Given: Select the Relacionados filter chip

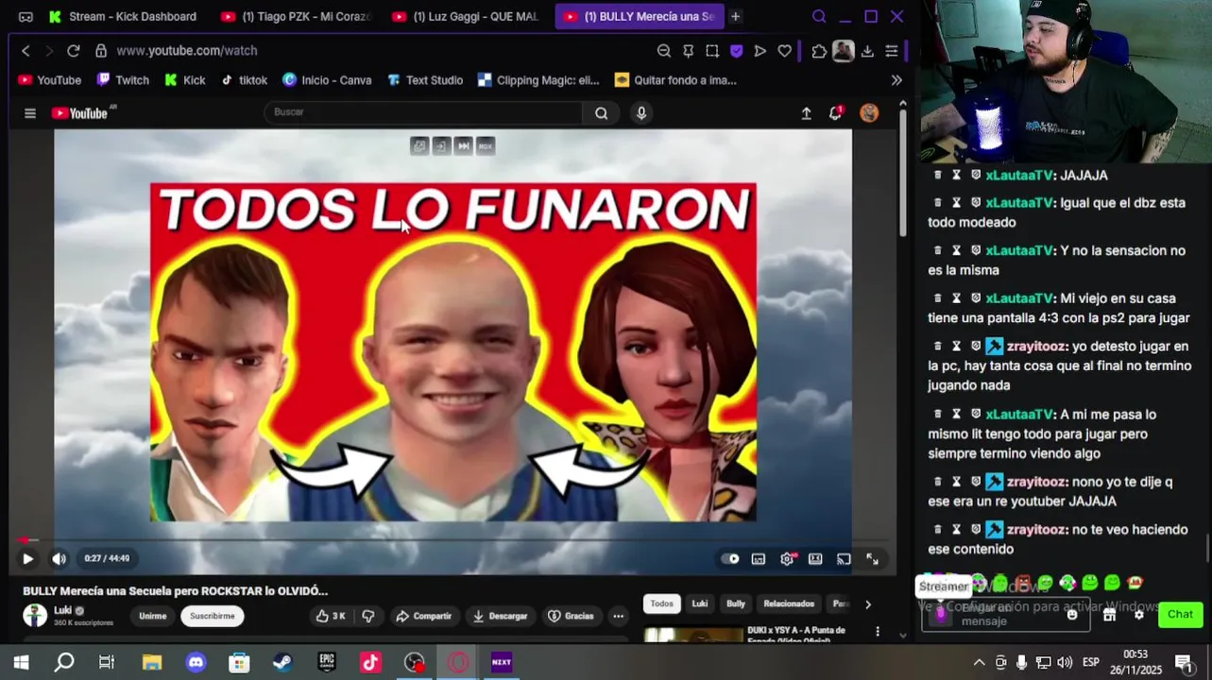Looking at the screenshot, I should click(789, 603).
